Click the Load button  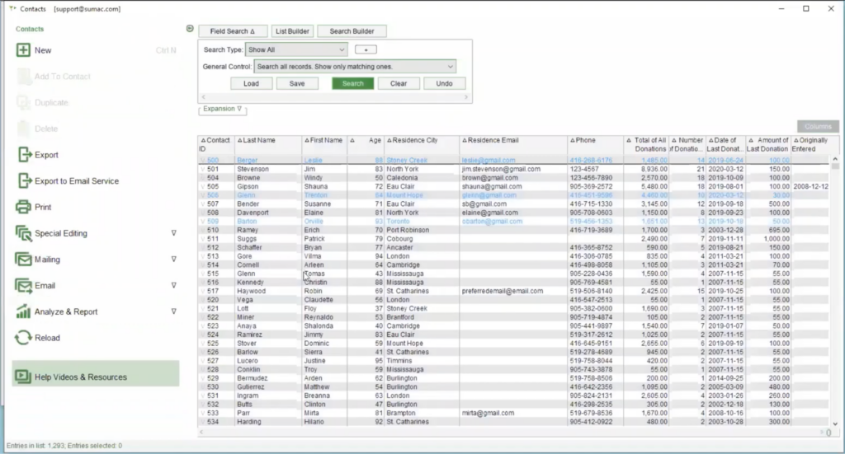[251, 83]
